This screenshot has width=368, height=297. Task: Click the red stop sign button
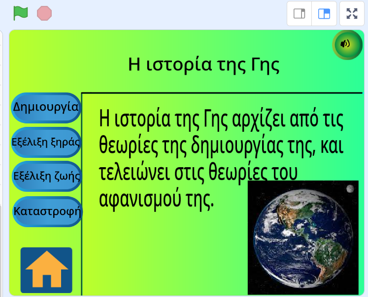coord(44,13)
